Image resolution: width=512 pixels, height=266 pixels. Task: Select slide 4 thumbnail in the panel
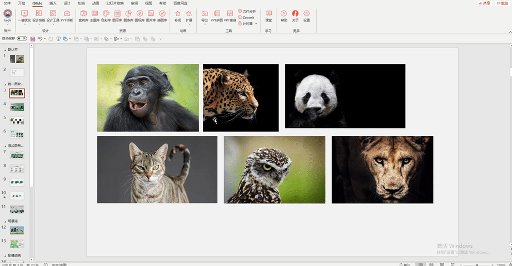pyautogui.click(x=17, y=107)
